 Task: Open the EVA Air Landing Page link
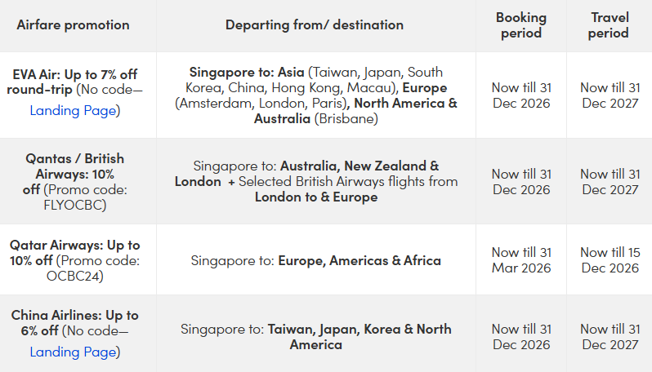click(74, 110)
